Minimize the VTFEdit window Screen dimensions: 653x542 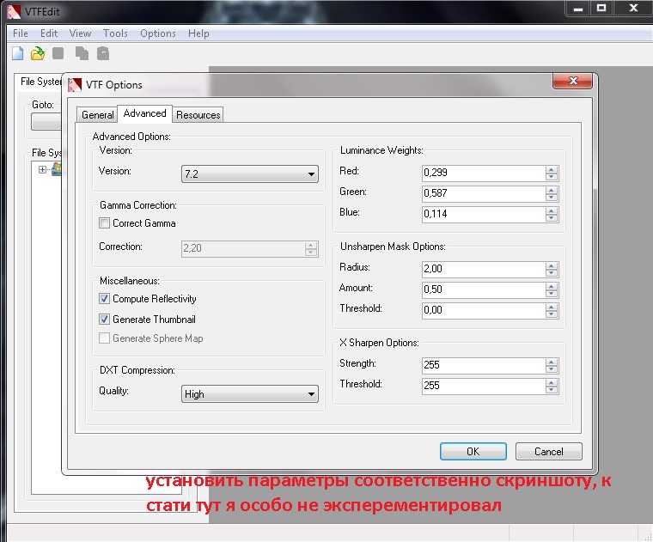coord(578,9)
